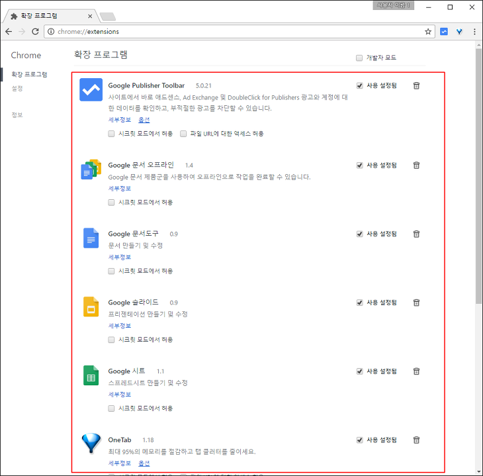Viewport: 483px width, 476px height.
Task: Open 정보 in sidebar
Action: (17, 115)
